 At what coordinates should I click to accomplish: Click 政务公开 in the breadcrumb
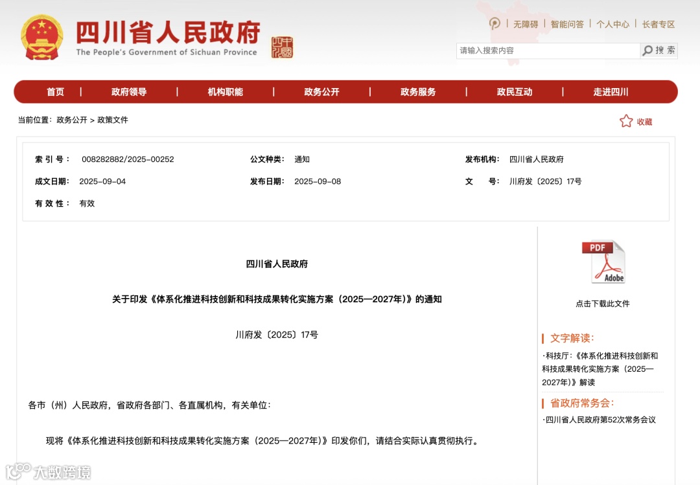(x=72, y=120)
